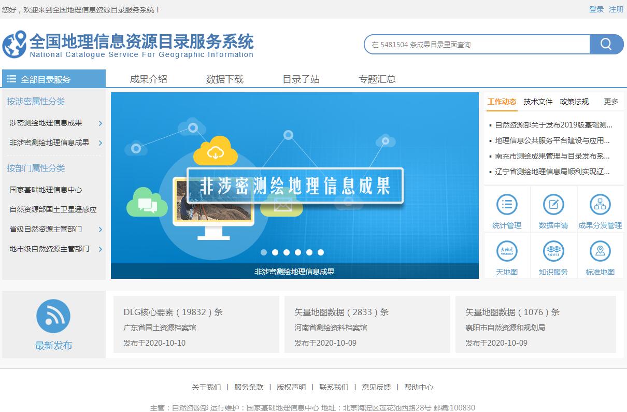
Task: Expand 地市级自然资源主管部门 submenu arrow
Action: pos(100,249)
